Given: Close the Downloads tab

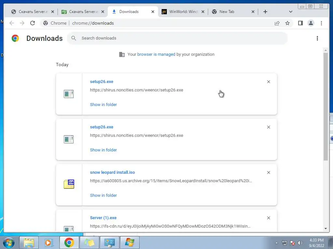Looking at the screenshot, I should tap(153, 12).
